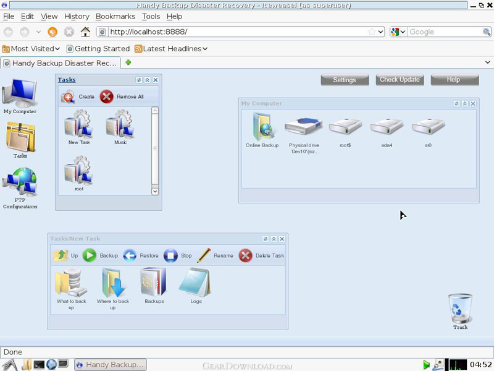Click the Up folder icon
This screenshot has height=371, width=494.
[61, 255]
